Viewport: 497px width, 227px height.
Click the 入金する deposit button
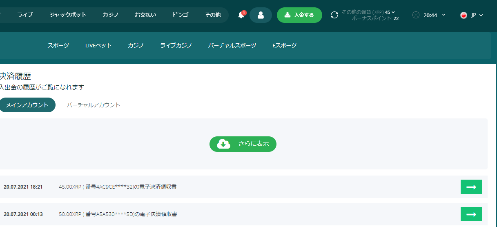(x=299, y=15)
